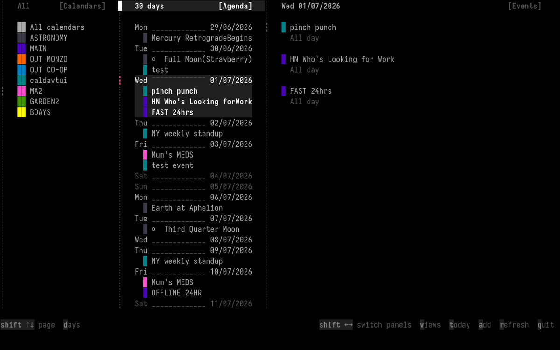The height and width of the screenshot is (350, 560).
Task: Click the ASTRONOMY calendar color swatch
Action: tap(21, 38)
